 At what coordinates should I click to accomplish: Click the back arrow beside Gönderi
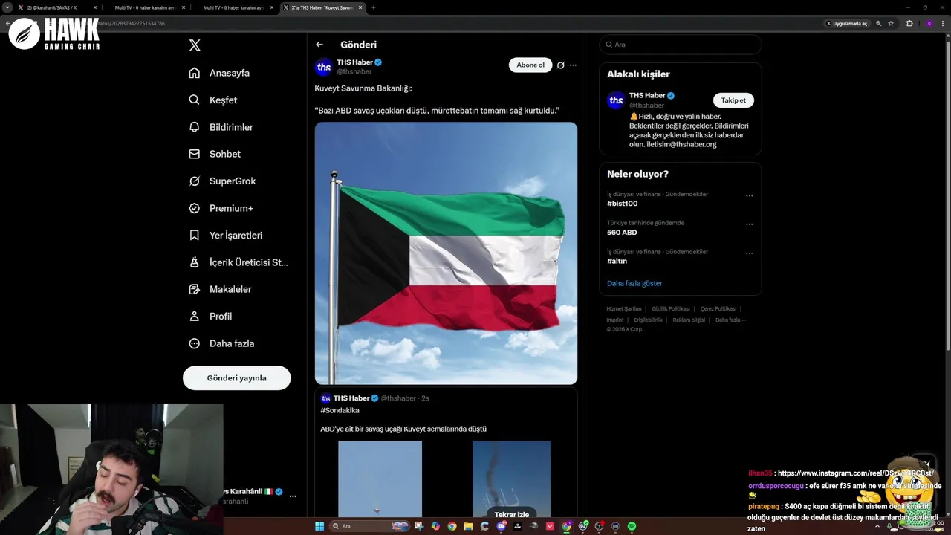(319, 45)
